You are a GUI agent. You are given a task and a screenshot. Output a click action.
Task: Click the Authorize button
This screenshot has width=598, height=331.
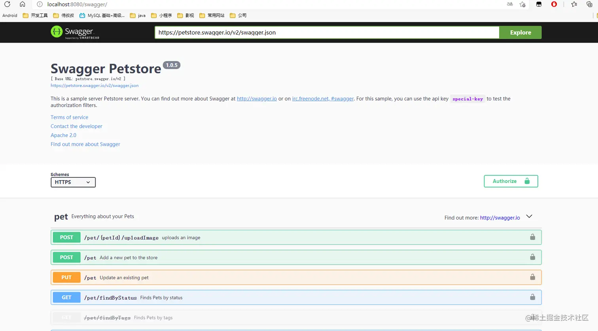(511, 181)
